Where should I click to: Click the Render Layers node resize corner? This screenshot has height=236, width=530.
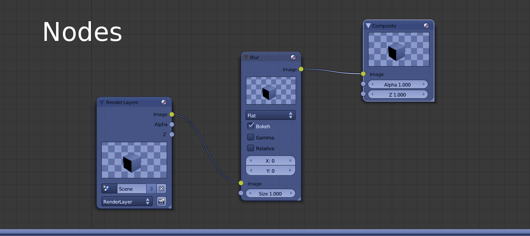click(169, 206)
